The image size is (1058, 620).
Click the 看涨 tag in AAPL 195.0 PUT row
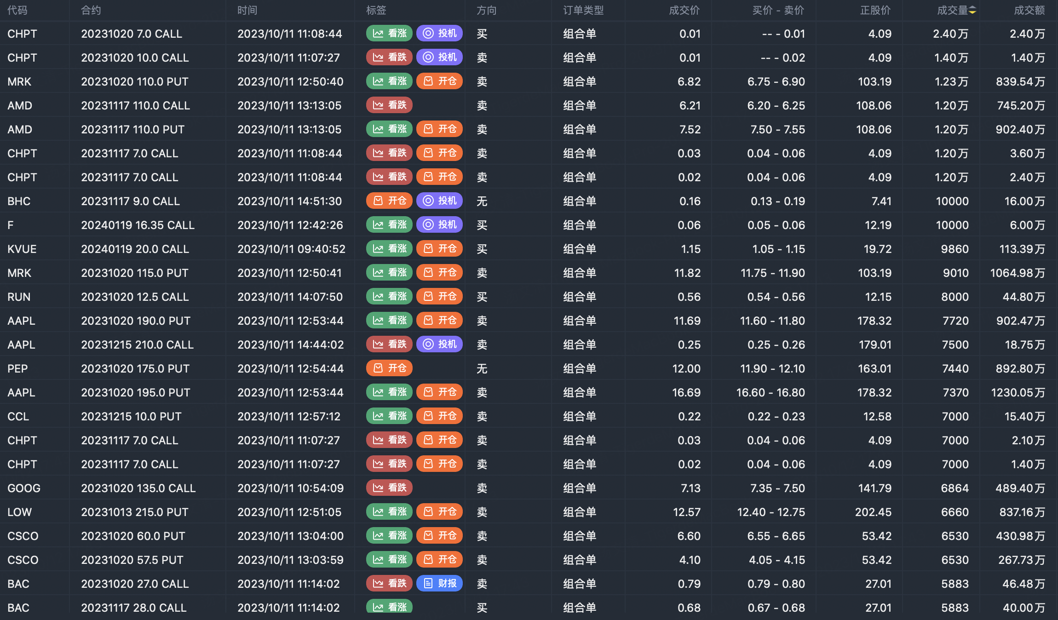(389, 392)
